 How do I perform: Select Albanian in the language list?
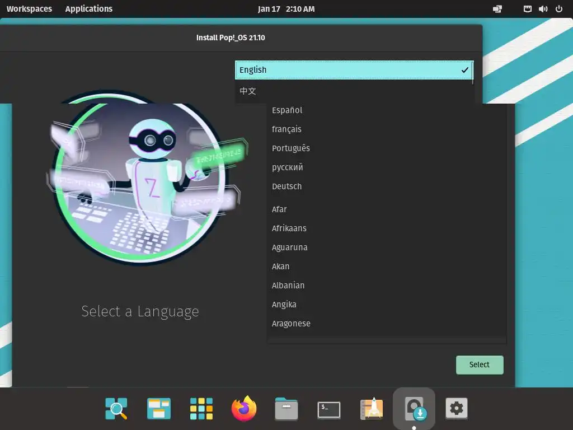point(386,285)
